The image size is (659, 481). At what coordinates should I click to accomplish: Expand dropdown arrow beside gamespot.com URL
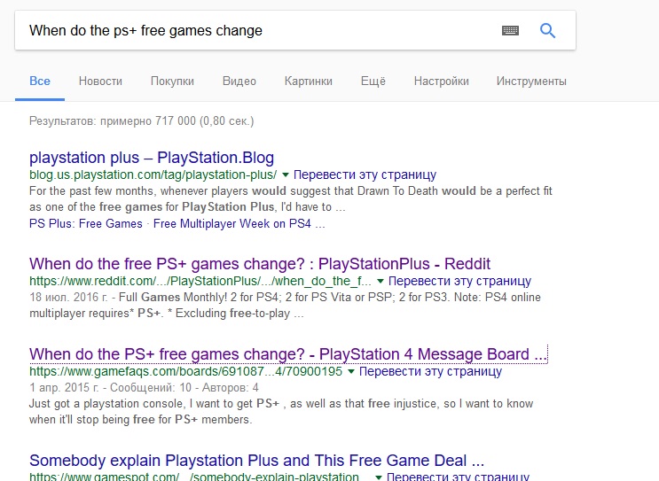tap(379, 477)
